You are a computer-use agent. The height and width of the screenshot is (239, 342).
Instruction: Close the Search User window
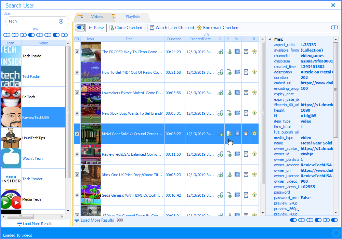click(x=333, y=5)
